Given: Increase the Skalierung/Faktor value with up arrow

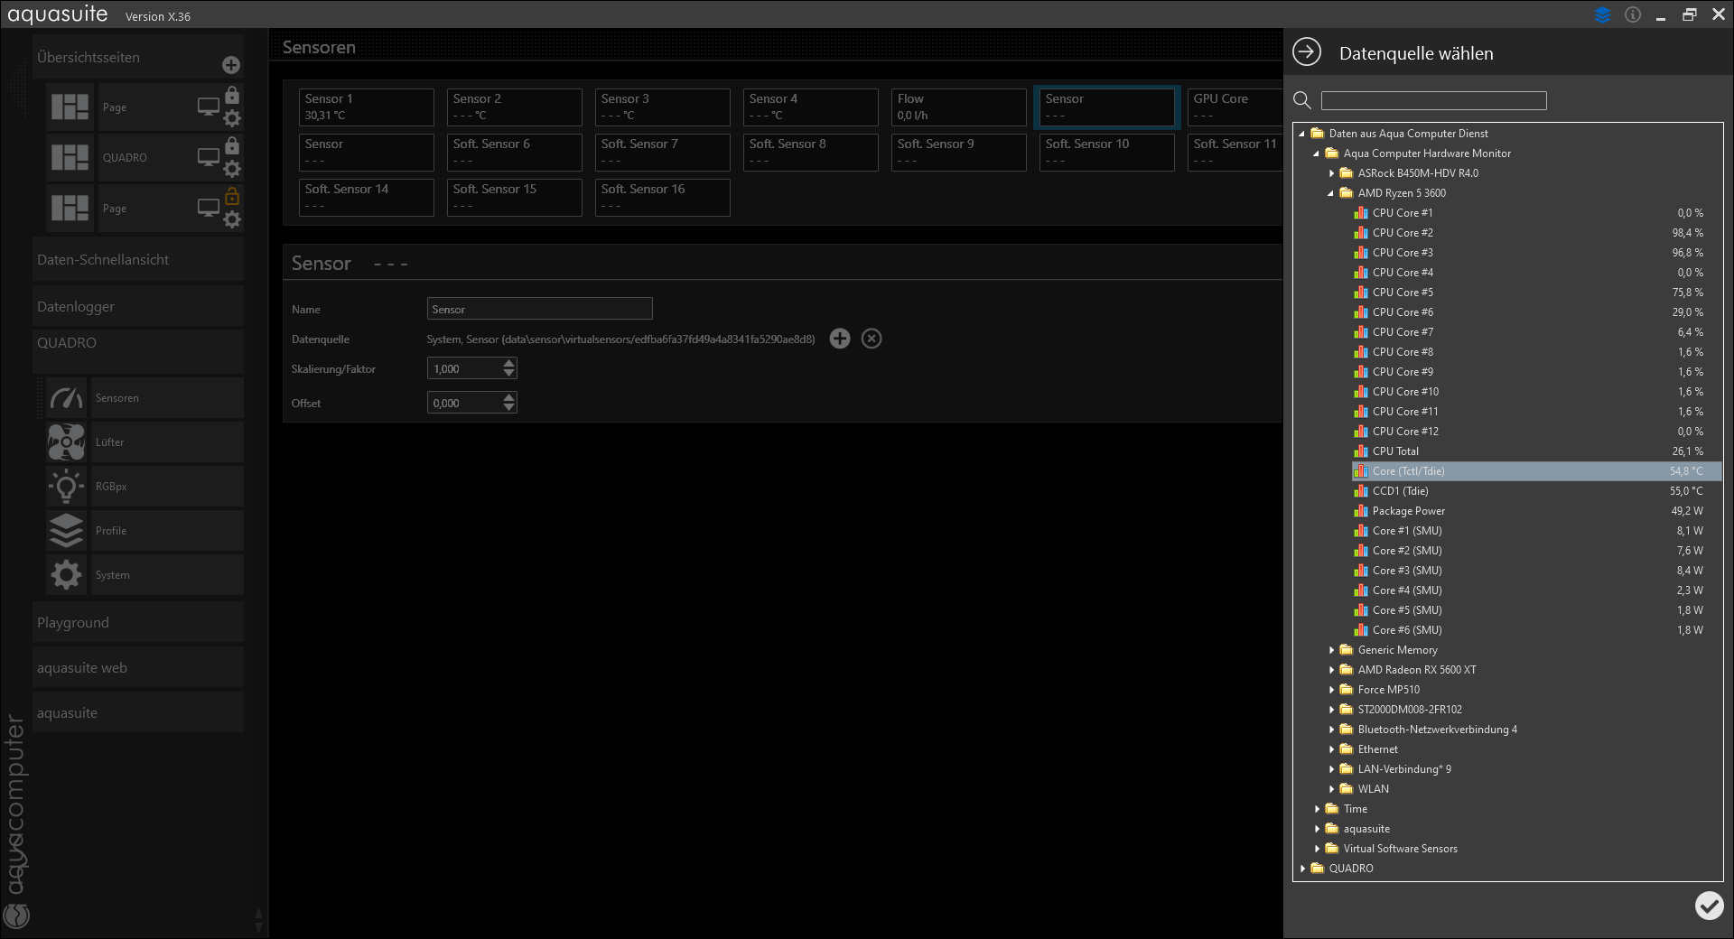Looking at the screenshot, I should coord(509,363).
